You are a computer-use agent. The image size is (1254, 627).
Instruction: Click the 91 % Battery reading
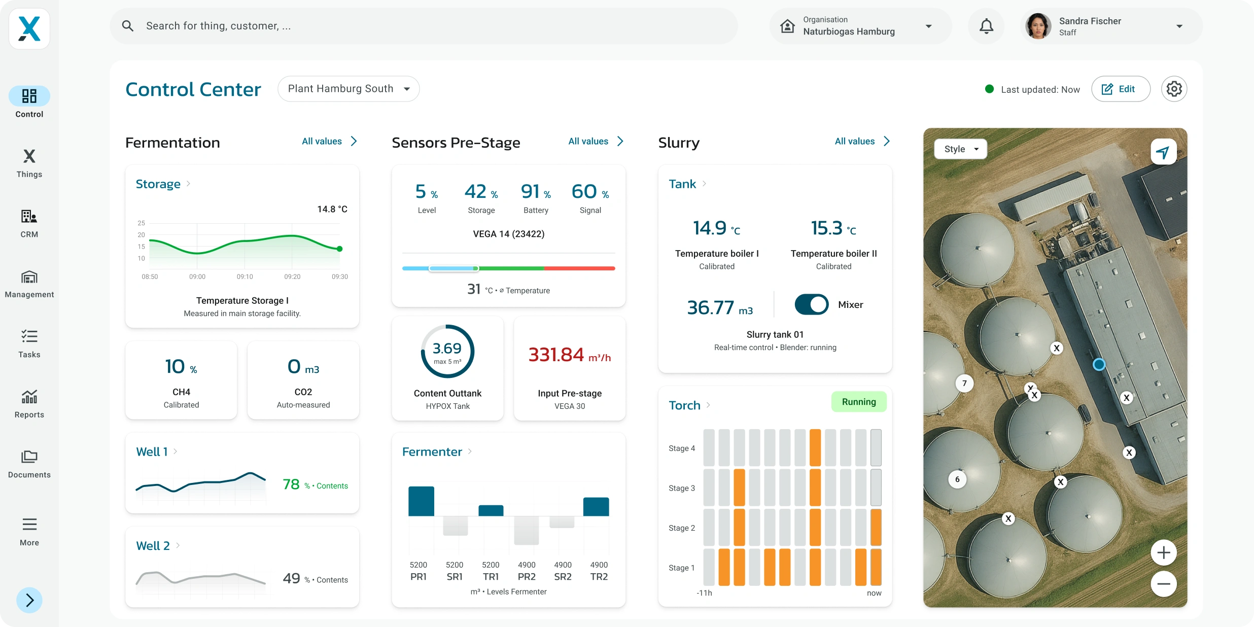click(536, 198)
